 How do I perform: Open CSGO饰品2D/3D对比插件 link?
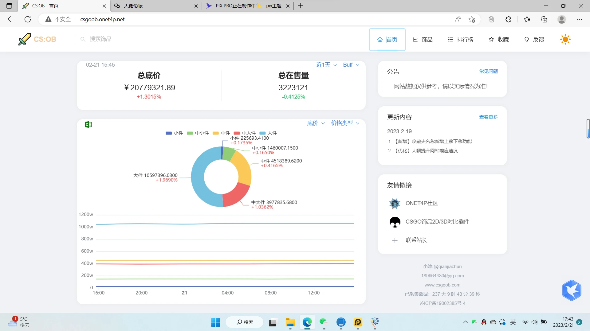tap(437, 222)
